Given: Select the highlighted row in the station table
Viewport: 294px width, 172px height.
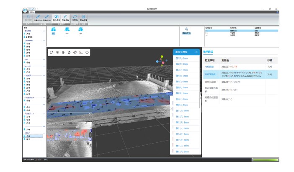Looking at the screenshot, I should (x=241, y=31).
